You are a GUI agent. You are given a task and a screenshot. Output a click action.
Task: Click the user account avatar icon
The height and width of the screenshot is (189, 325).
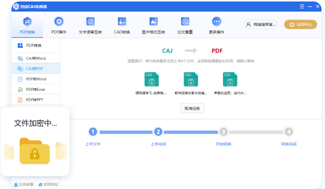[x=248, y=24]
